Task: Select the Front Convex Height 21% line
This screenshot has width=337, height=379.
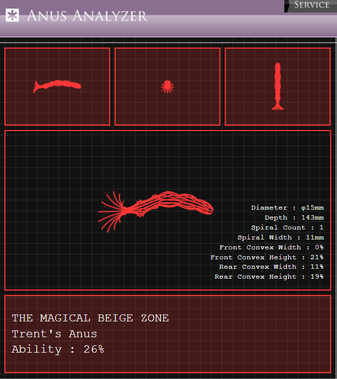Action: 267,257
